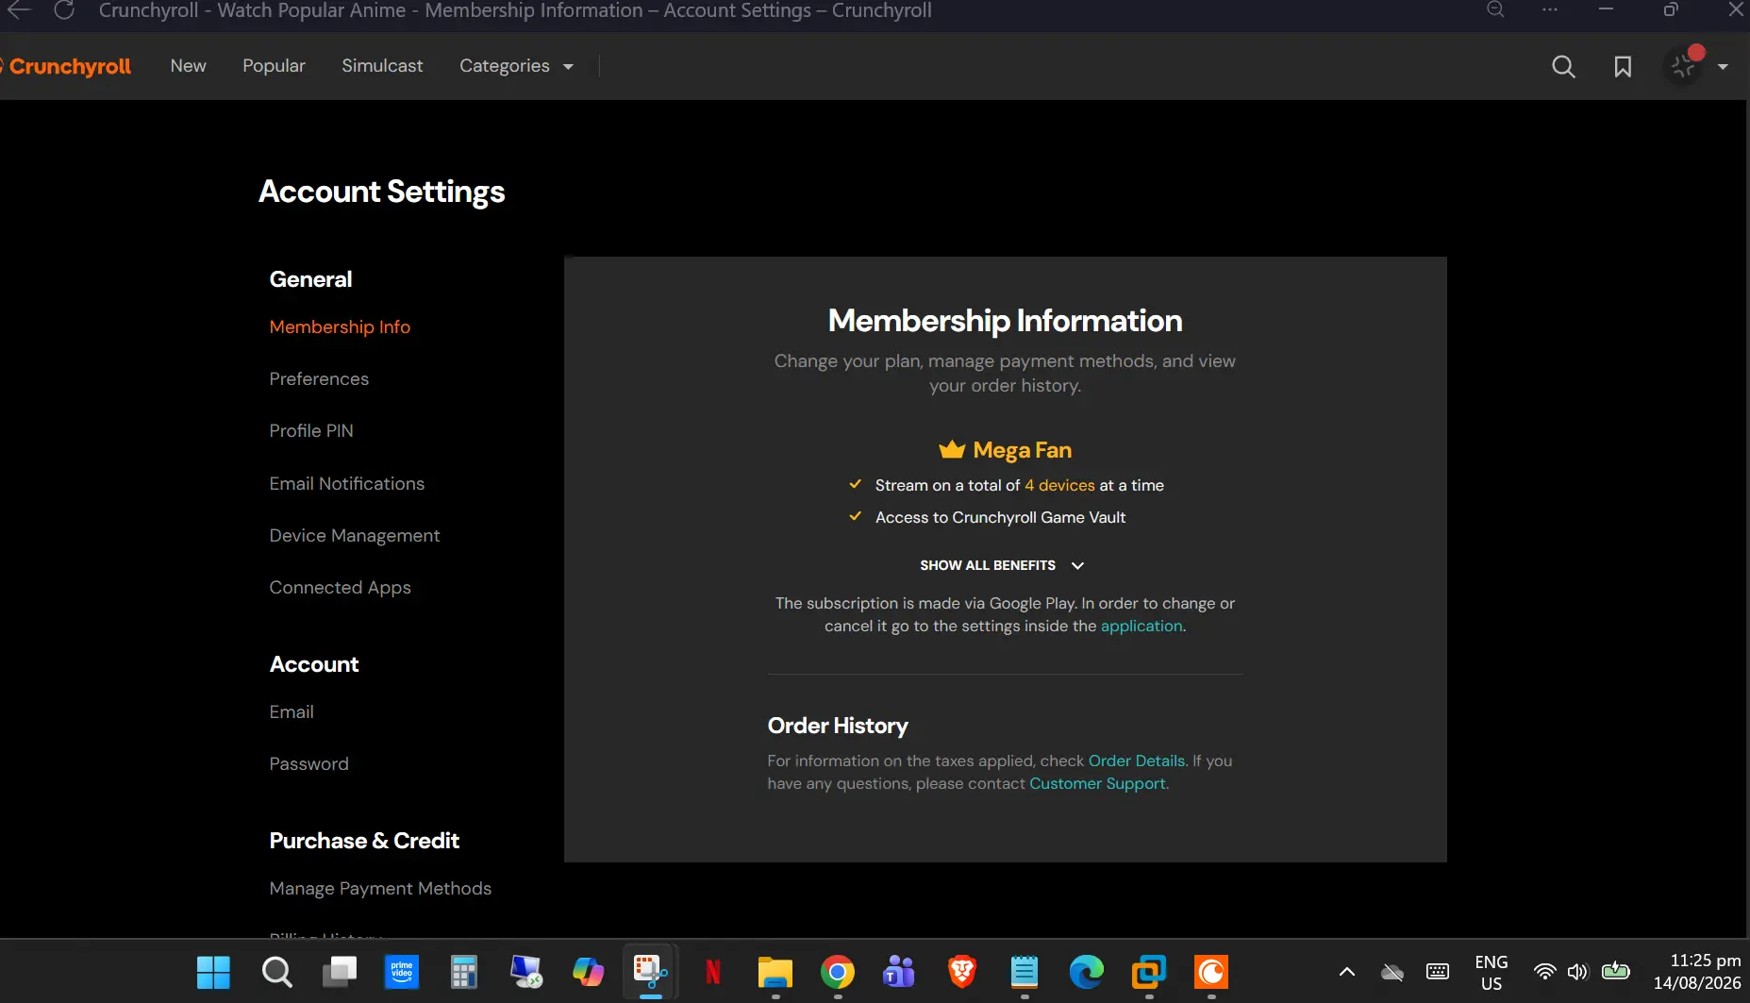Screen dimensions: 1750x1003
Task: Open the title bar more options menu
Action: click(x=1550, y=10)
